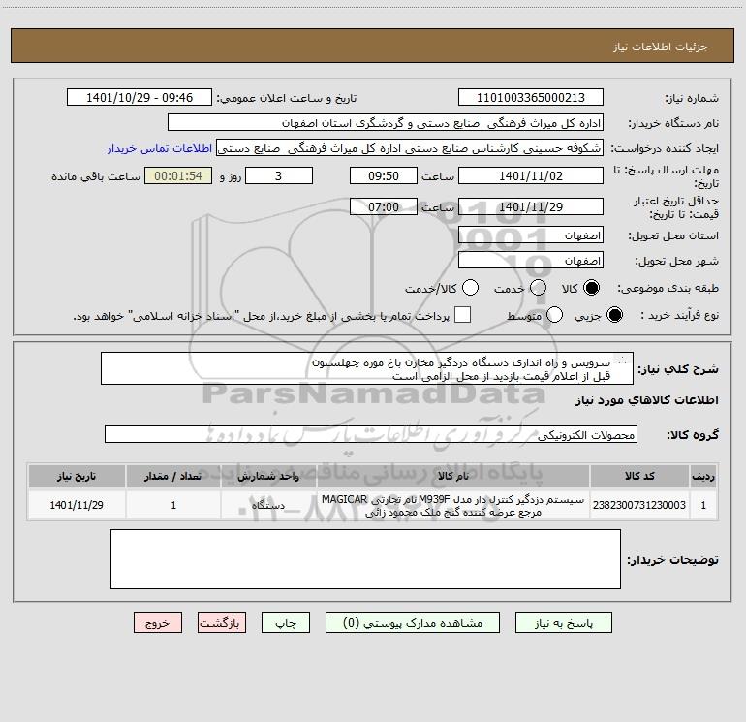The image size is (746, 722).
Task: Click the quantity cell showing 1
Action: 173,505
